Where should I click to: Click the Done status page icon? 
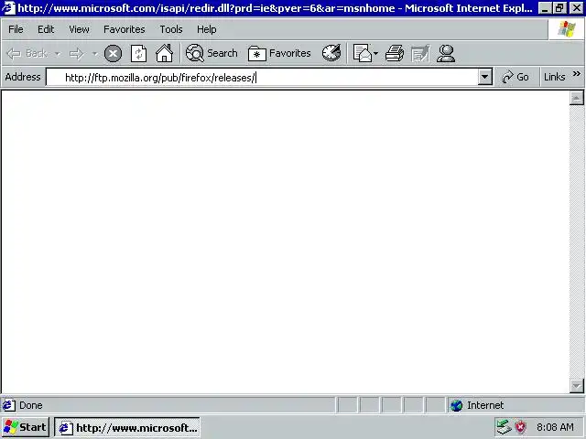pos(9,405)
